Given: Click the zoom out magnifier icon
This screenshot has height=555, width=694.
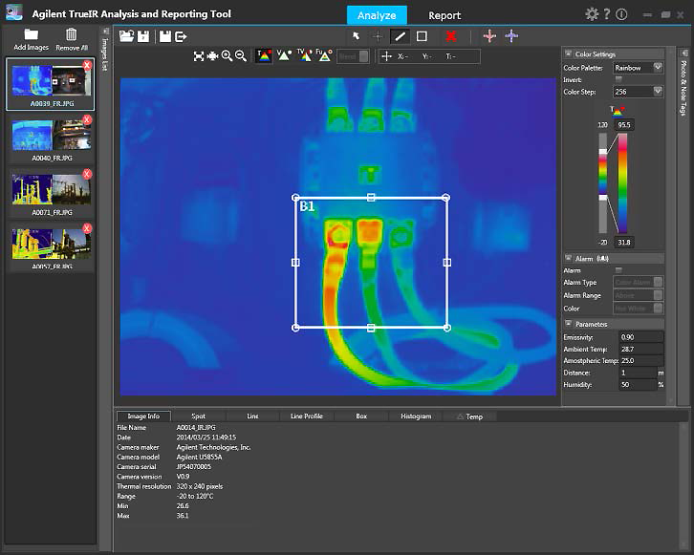Looking at the screenshot, I should pyautogui.click(x=241, y=56).
